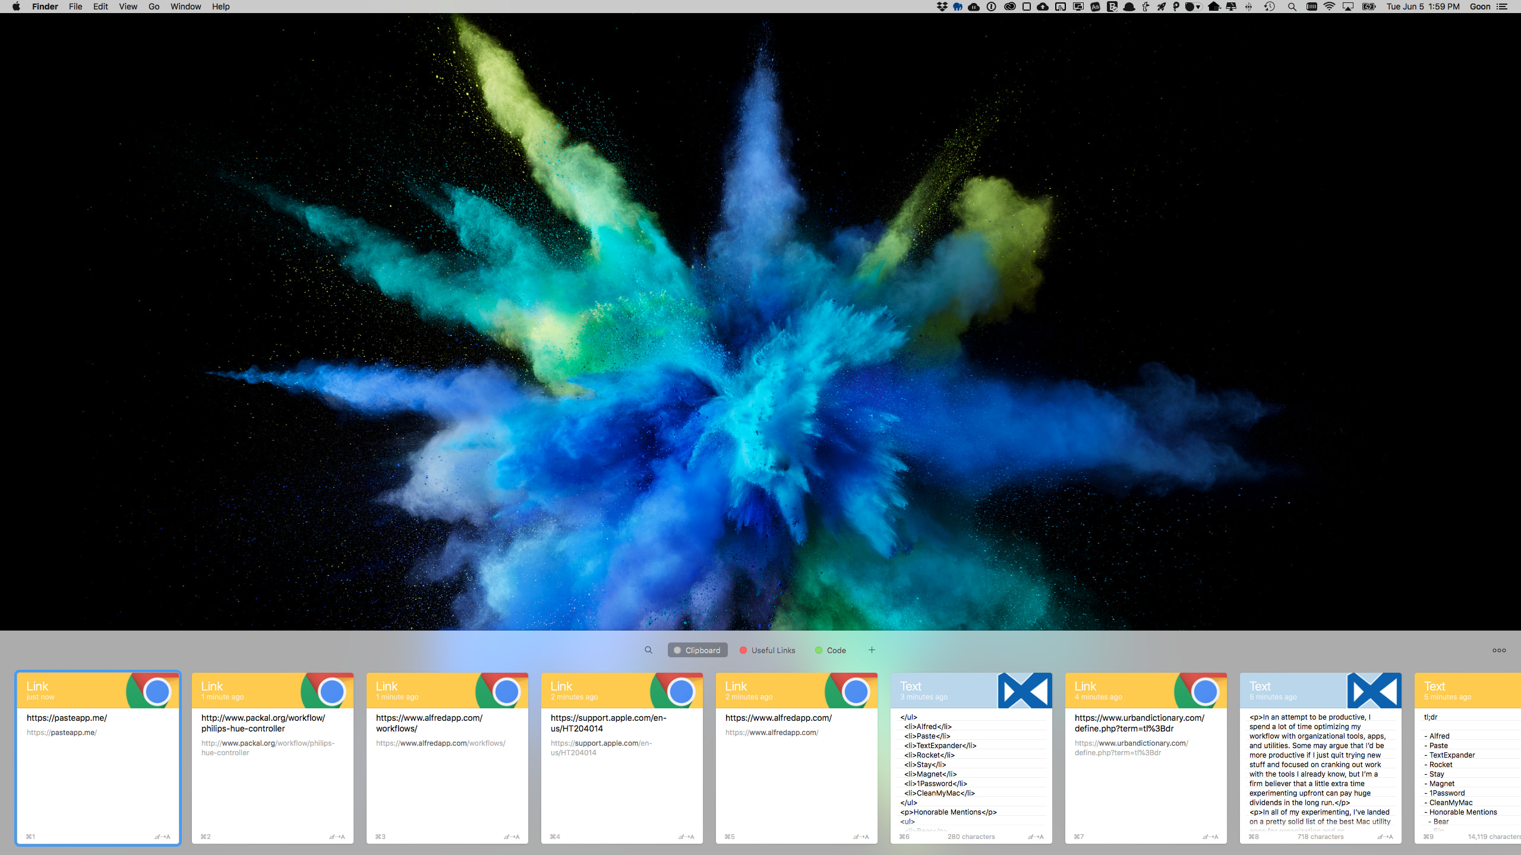This screenshot has height=855, width=1521.
Task: Click Chrome icon on support.apple.com card
Action: (x=677, y=691)
